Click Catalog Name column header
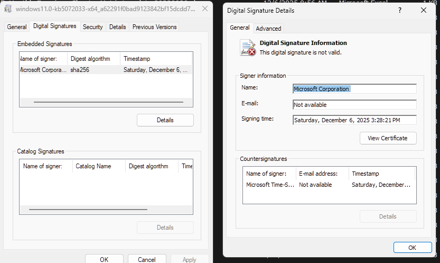The height and width of the screenshot is (263, 440). [99, 166]
